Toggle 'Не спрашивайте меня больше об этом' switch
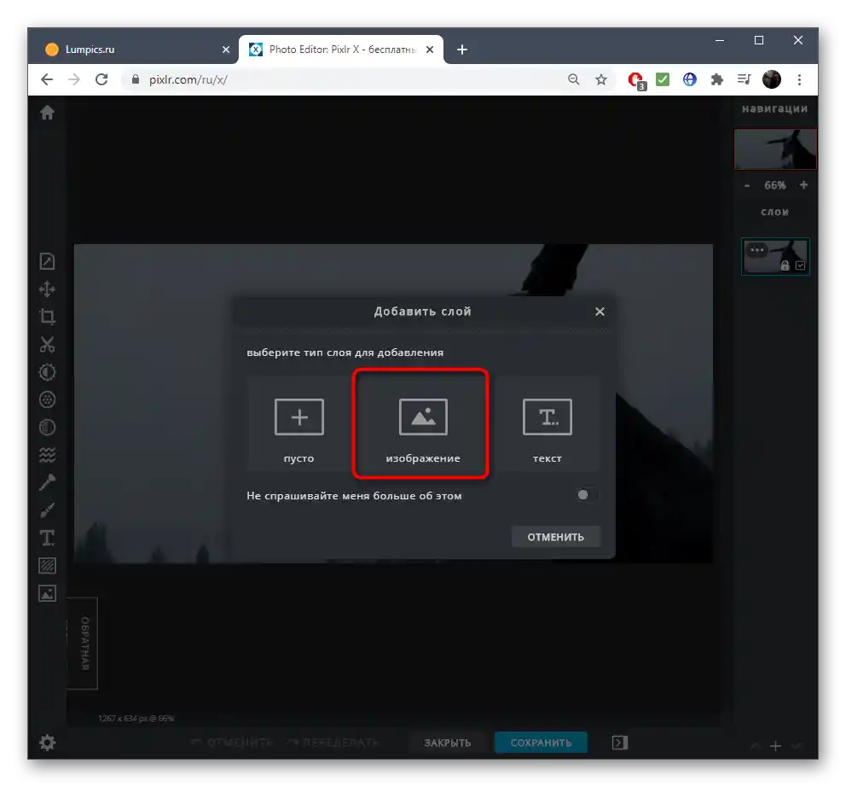Screen dimensions: 846x787 (587, 495)
